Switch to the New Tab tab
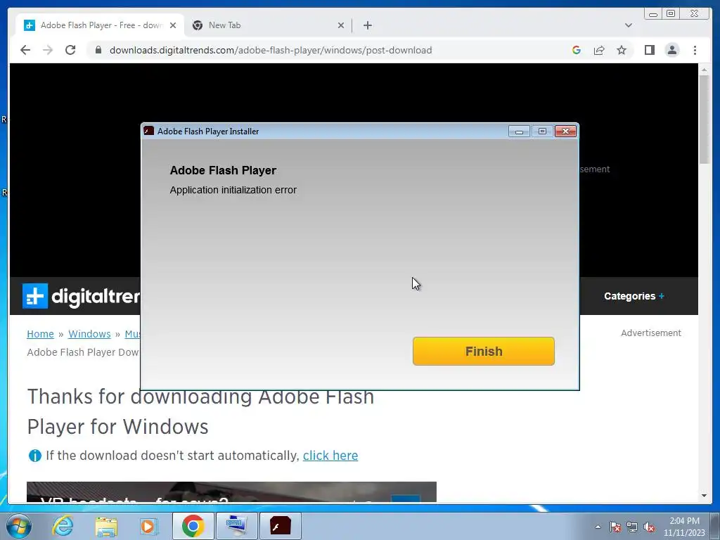720x540 pixels. tap(268, 25)
